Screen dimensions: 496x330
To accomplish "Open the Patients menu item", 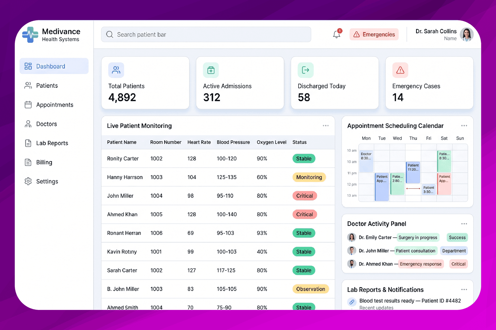I will pyautogui.click(x=54, y=86).
